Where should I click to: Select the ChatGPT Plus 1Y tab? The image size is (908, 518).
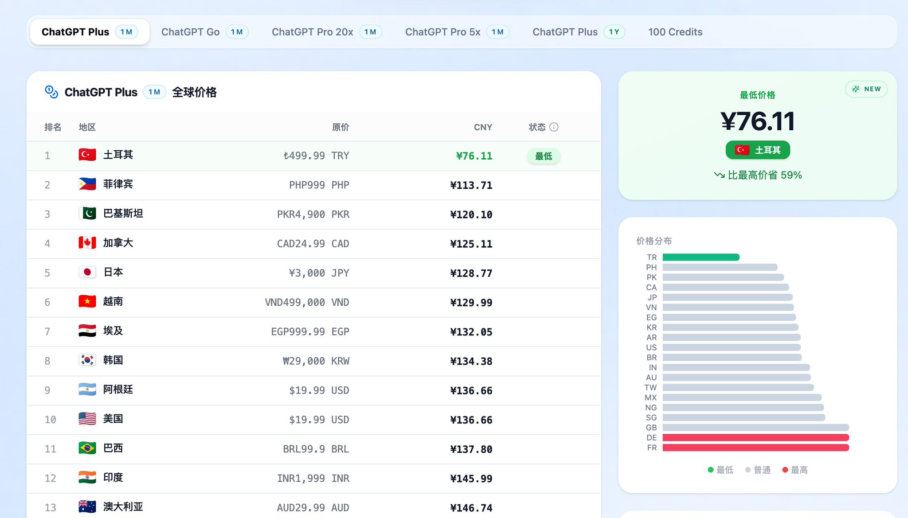pyautogui.click(x=579, y=32)
